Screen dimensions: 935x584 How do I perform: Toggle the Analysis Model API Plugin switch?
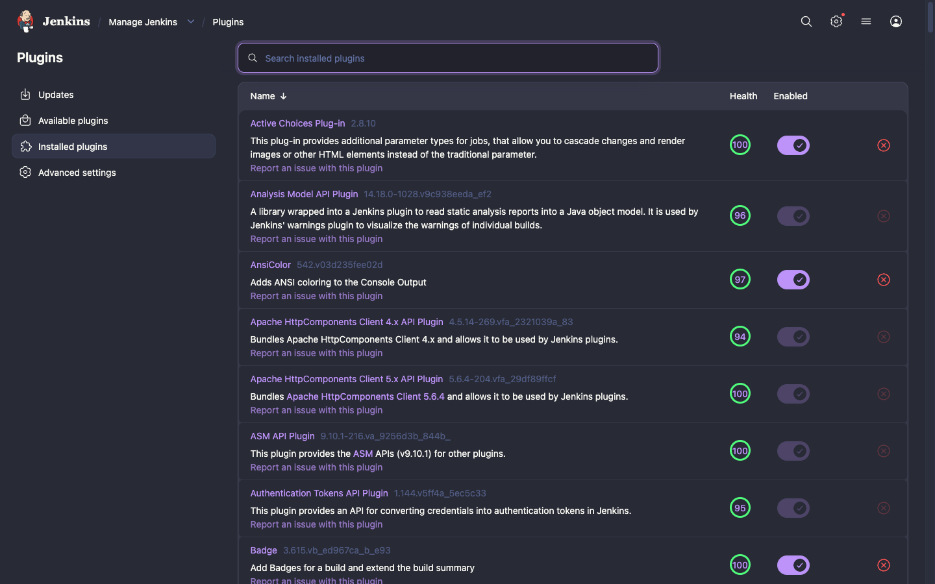pyautogui.click(x=793, y=216)
